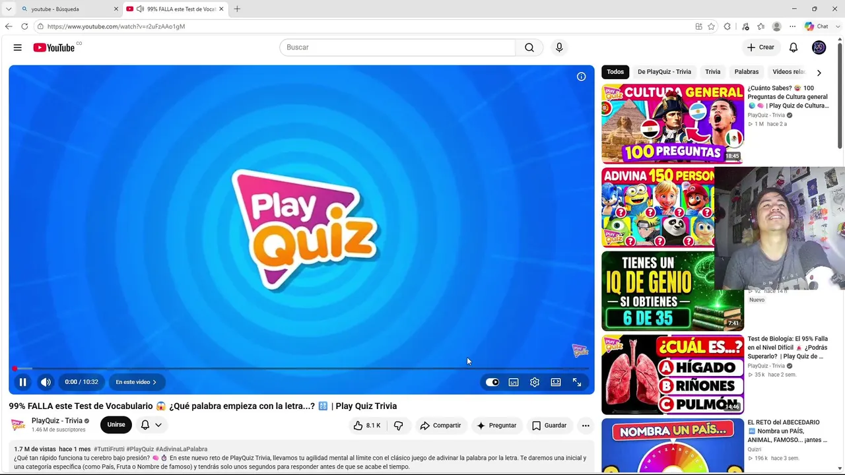Close the 'youtube - Búsqueda' tab

(x=116, y=9)
